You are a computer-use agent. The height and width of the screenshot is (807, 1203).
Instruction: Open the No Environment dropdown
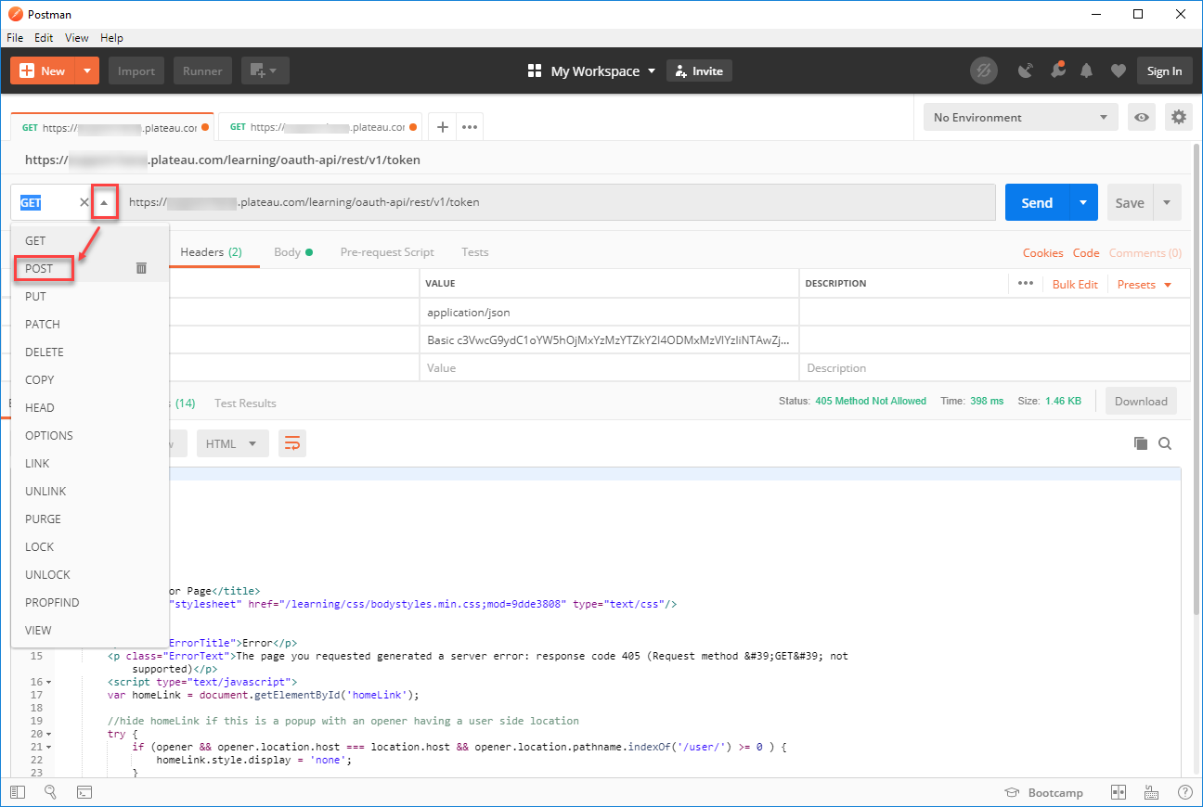coord(1021,118)
